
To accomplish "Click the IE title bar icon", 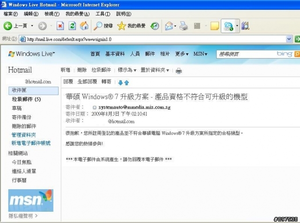I will coord(4,4).
